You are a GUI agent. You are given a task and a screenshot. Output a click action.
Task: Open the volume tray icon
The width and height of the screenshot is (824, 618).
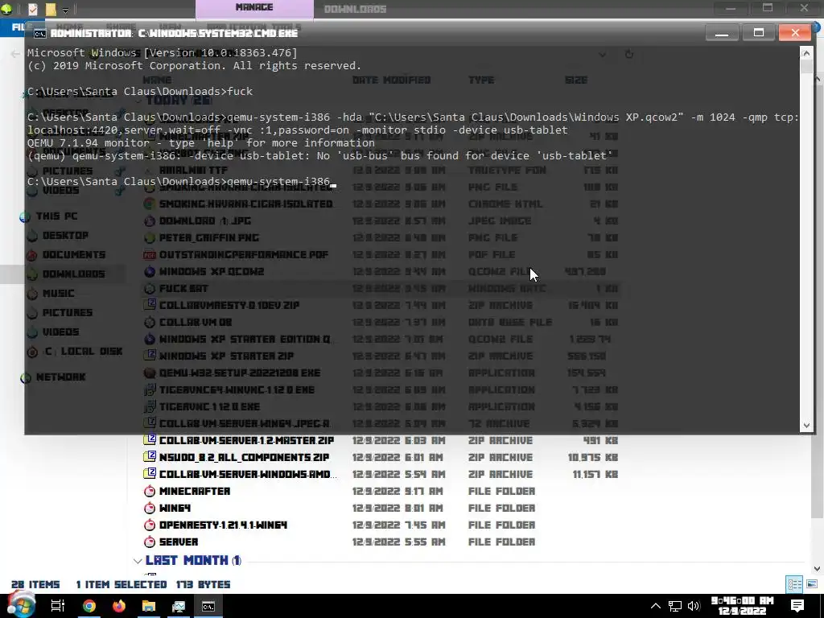pyautogui.click(x=694, y=606)
